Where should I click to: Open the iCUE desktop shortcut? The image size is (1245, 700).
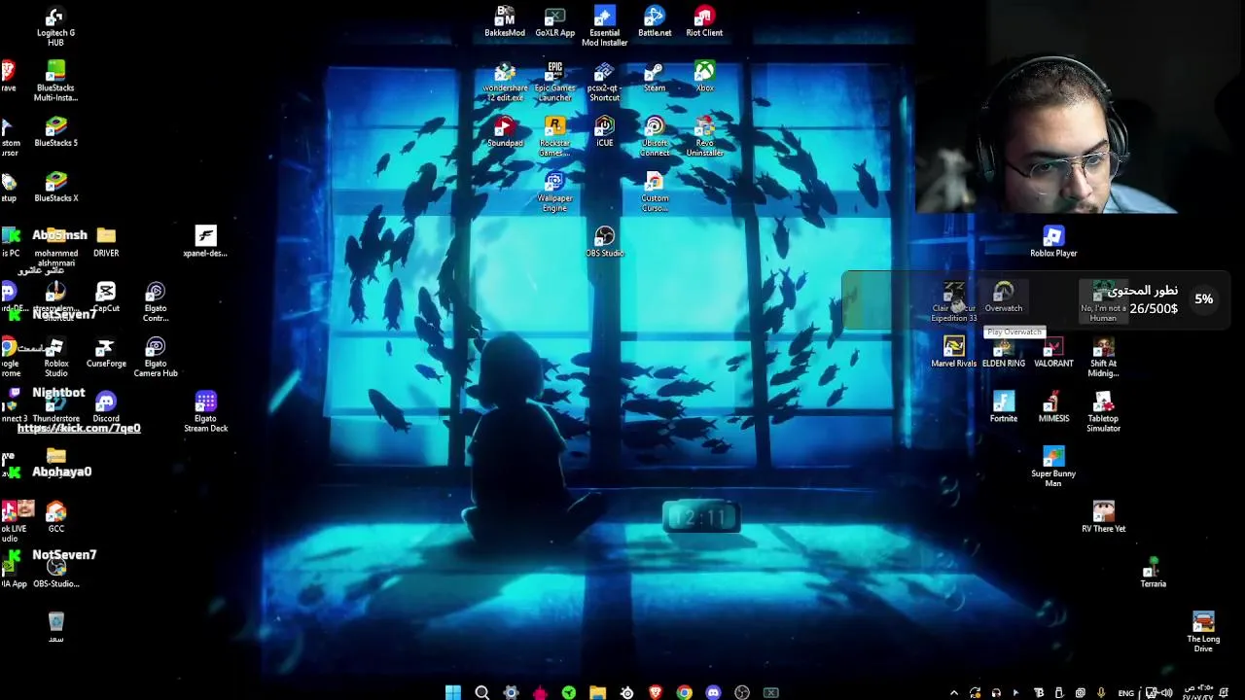click(x=604, y=133)
